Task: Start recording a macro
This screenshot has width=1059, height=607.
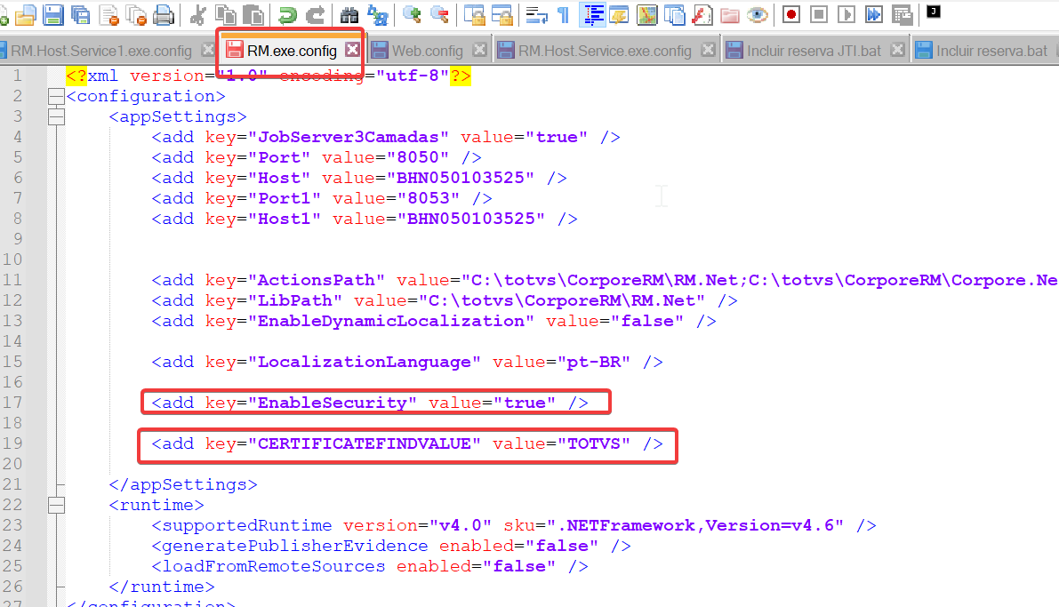Action: [x=791, y=15]
